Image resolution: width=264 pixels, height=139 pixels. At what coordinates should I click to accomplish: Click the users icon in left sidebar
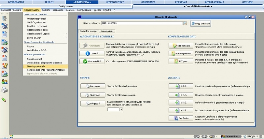5,81
